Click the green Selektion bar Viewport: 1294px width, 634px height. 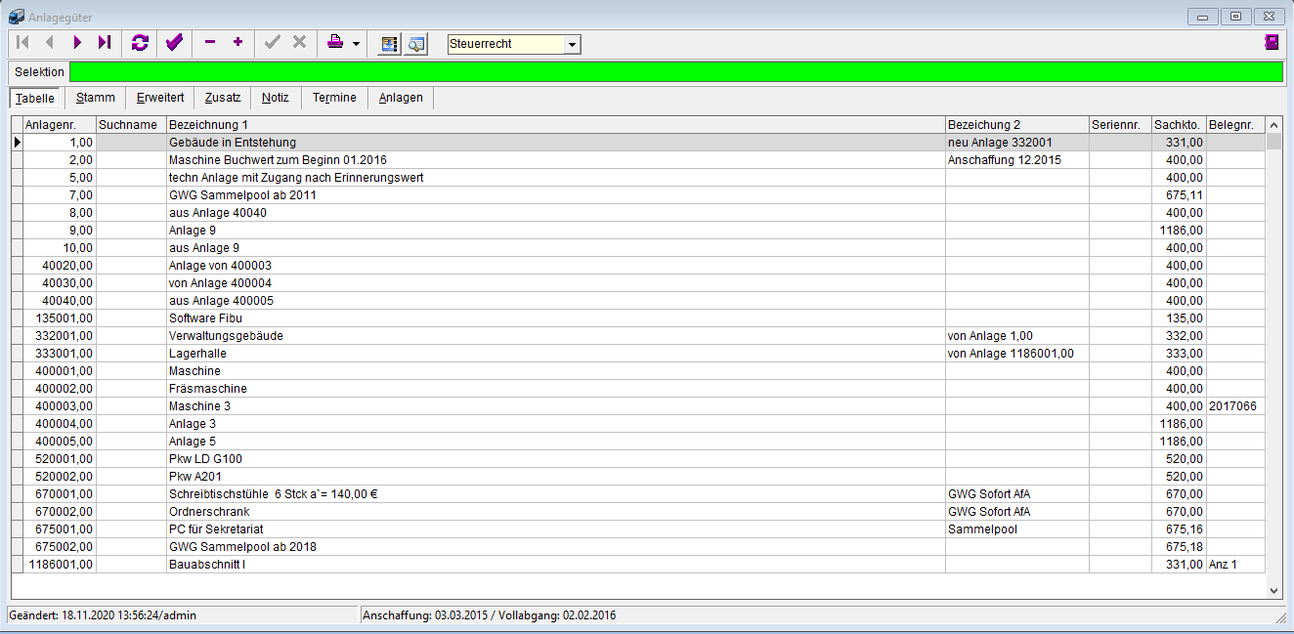[675, 71]
